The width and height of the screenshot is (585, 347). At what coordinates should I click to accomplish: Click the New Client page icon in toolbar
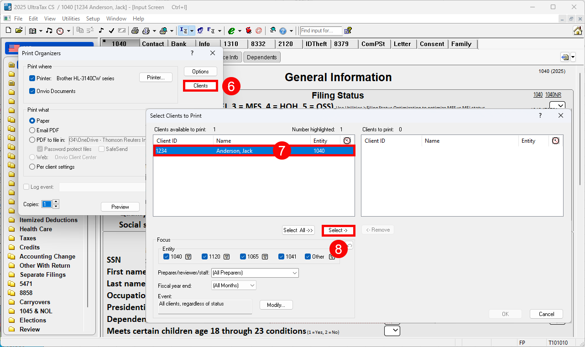click(8, 31)
